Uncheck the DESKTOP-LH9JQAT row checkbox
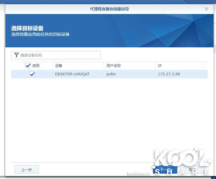Viewport: 216px width, 179px height. coord(32,74)
